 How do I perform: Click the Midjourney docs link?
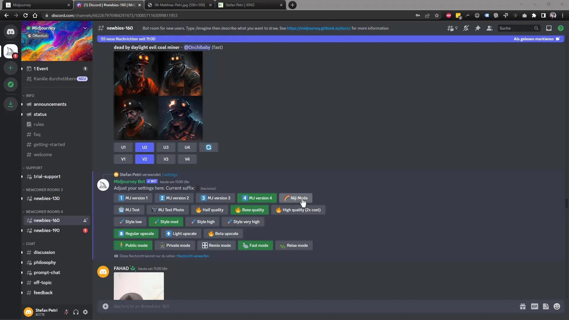point(319,28)
